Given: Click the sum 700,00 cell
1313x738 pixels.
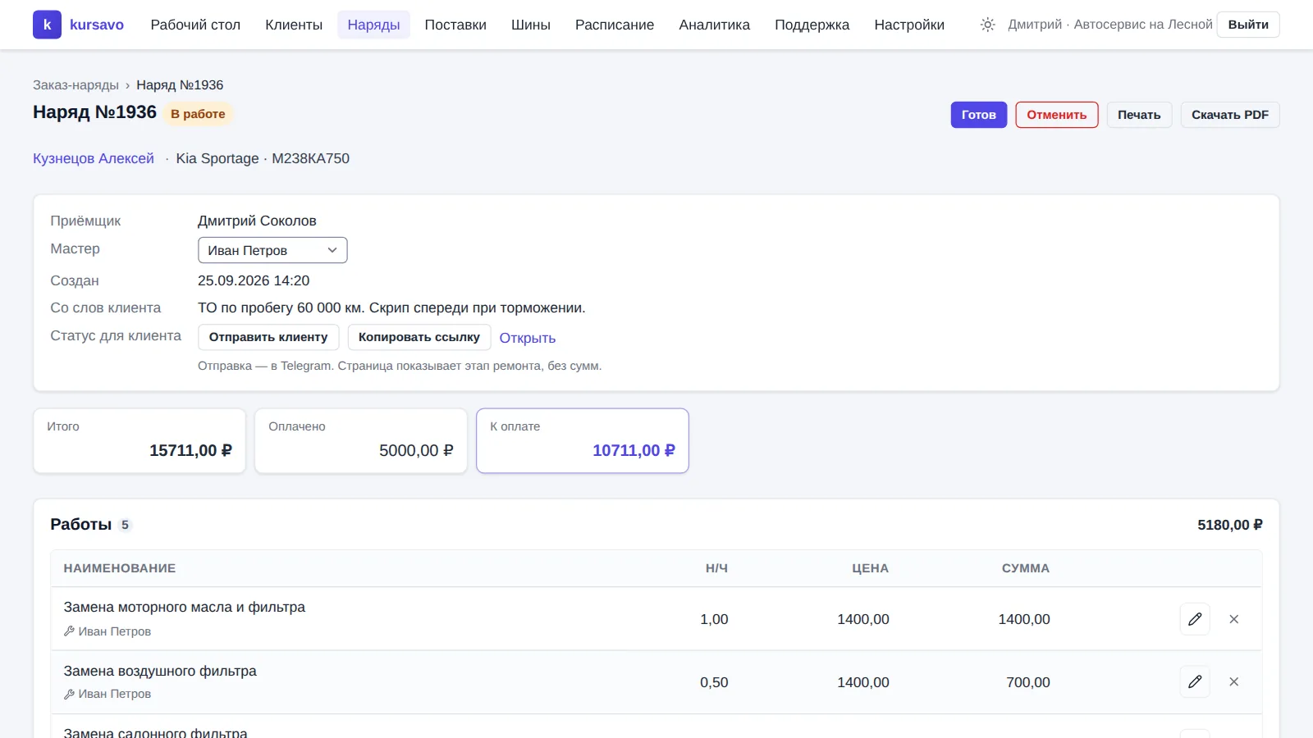Looking at the screenshot, I should point(1028,682).
